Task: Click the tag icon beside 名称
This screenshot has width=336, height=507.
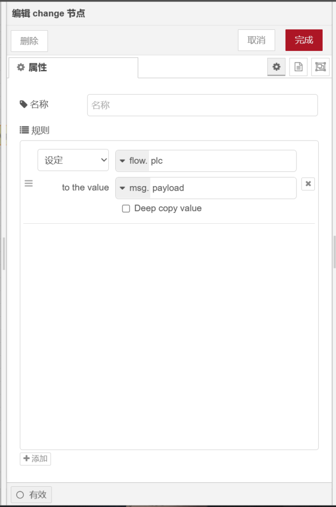Action: [x=23, y=104]
